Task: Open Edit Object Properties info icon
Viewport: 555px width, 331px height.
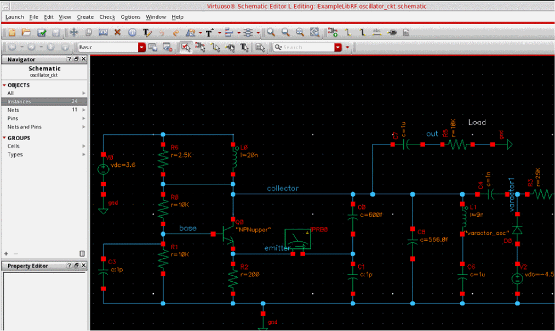Action: [x=132, y=33]
